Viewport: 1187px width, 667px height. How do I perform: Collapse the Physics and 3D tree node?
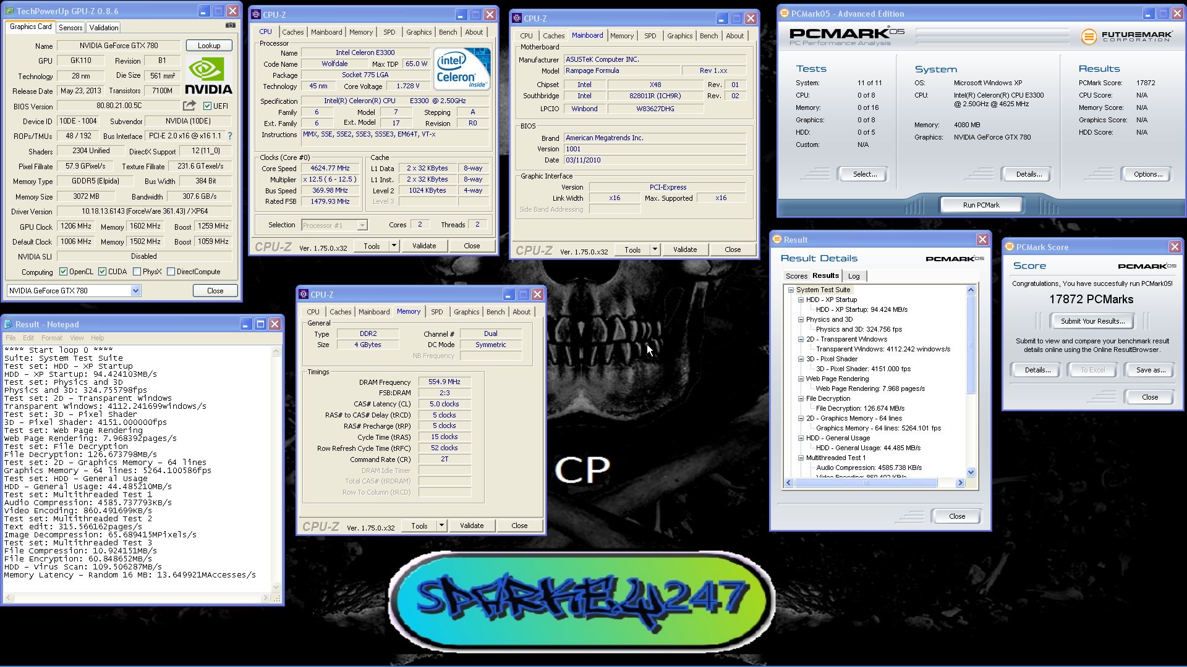click(x=801, y=319)
